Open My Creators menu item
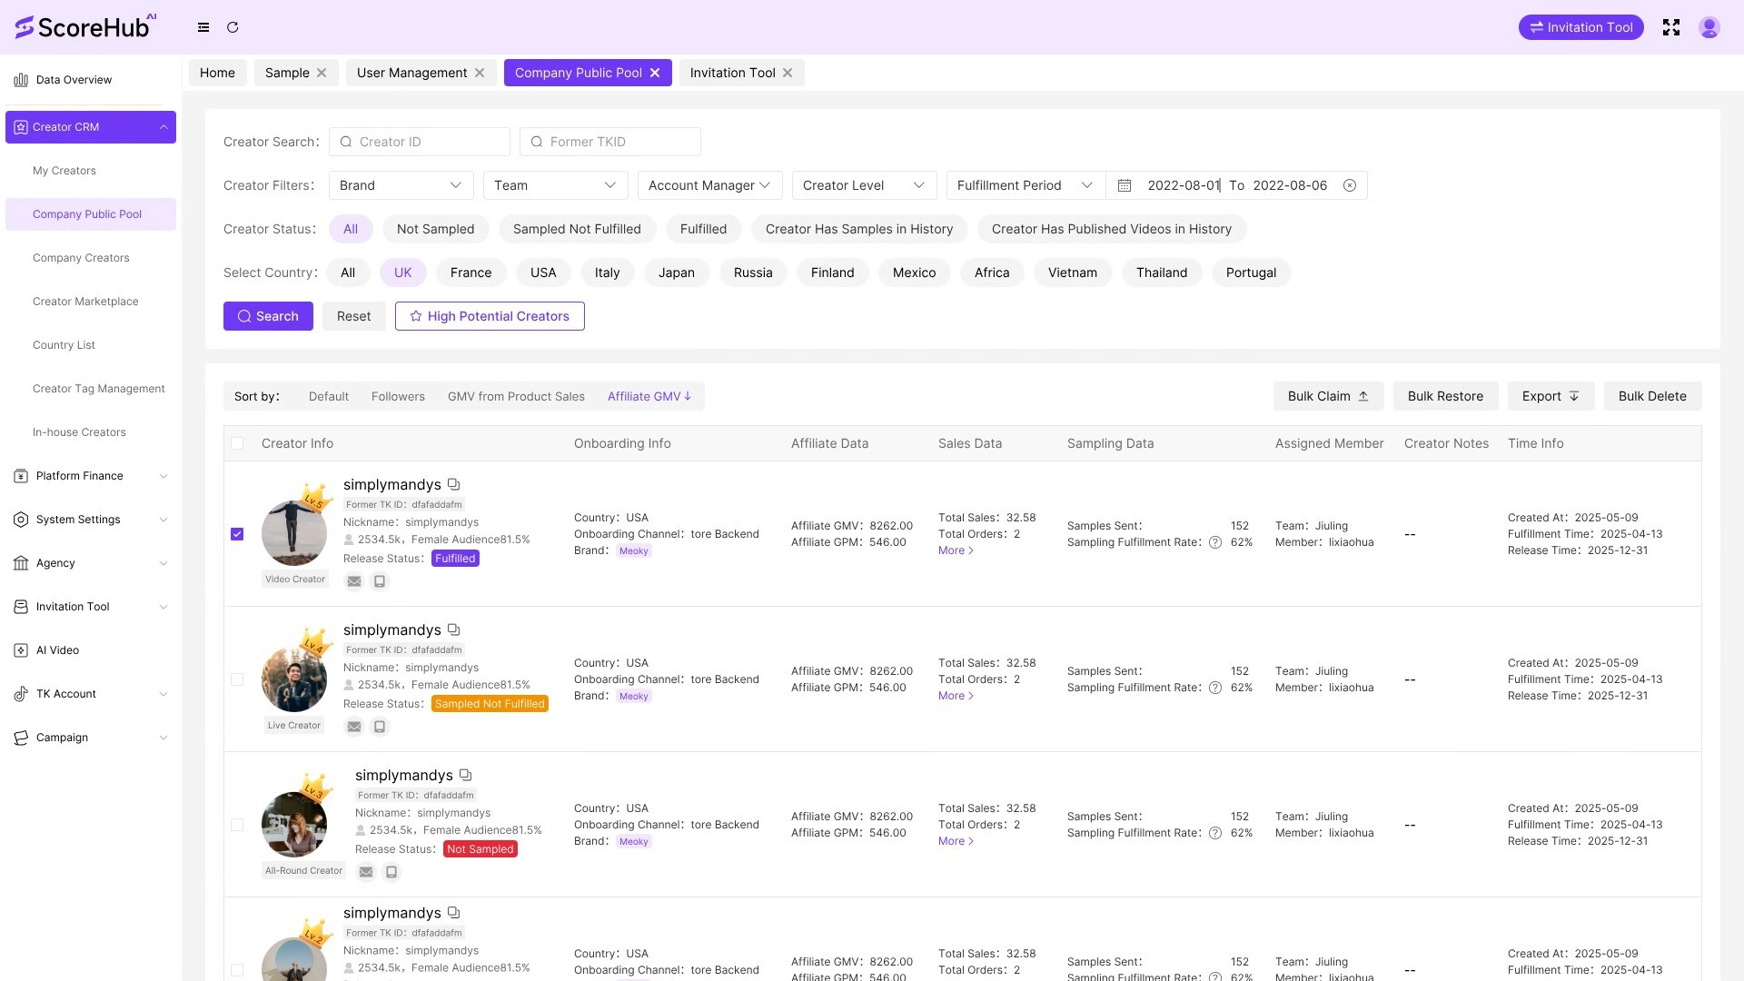 coord(64,171)
